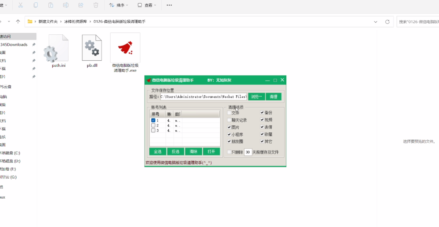Enable the 聊天记录 cleanup checkbox
This screenshot has height=227, width=439.
229,120
